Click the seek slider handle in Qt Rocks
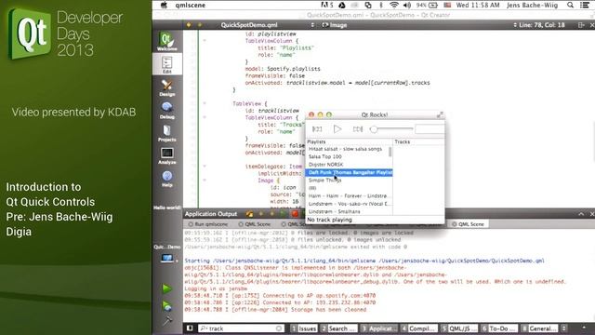 (x=374, y=129)
